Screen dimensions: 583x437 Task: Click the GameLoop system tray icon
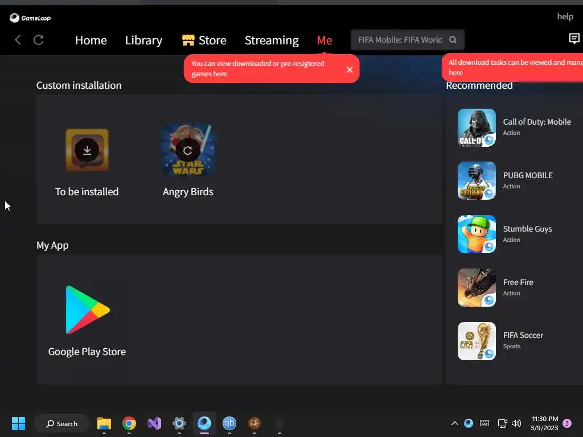pyautogui.click(x=469, y=423)
